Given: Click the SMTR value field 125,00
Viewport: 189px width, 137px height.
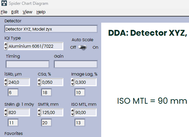Looking at the screenshot, I should click(x=52, y=112).
